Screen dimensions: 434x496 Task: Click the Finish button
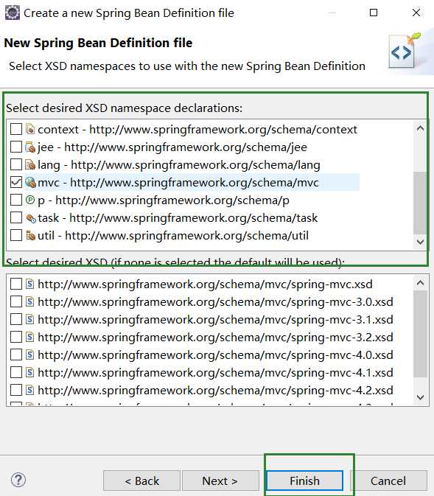(x=304, y=481)
